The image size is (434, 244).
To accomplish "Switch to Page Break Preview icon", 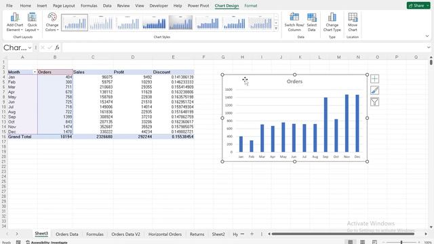I will tap(374, 242).
